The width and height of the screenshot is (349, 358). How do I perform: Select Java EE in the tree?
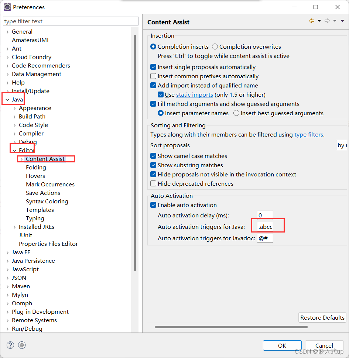pyautogui.click(x=21, y=252)
